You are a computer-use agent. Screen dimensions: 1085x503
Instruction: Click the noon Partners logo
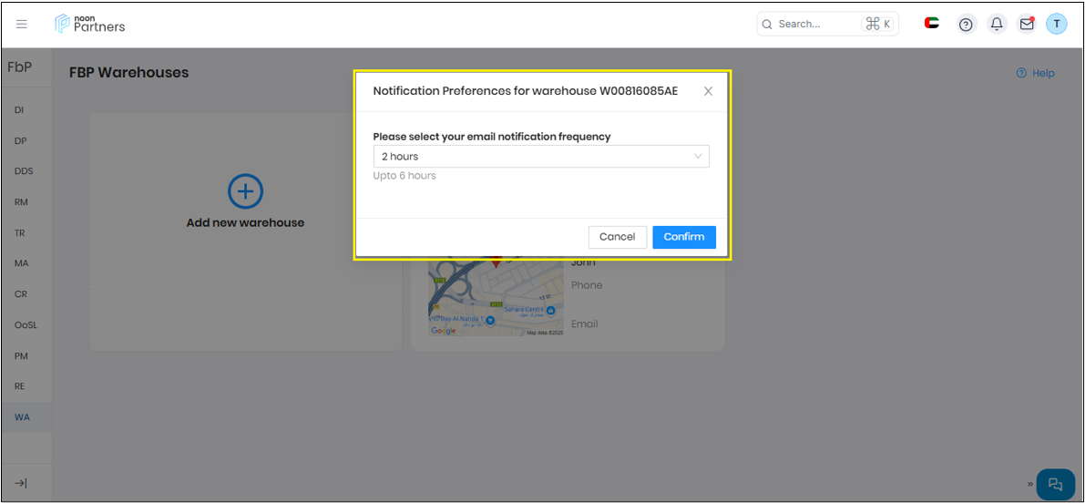pyautogui.click(x=89, y=24)
